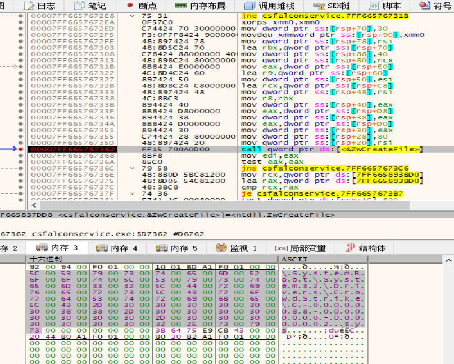The height and width of the screenshot is (364, 454).
Task: Click the <ntdll.ZwCreateFile> info line
Action: (167, 215)
